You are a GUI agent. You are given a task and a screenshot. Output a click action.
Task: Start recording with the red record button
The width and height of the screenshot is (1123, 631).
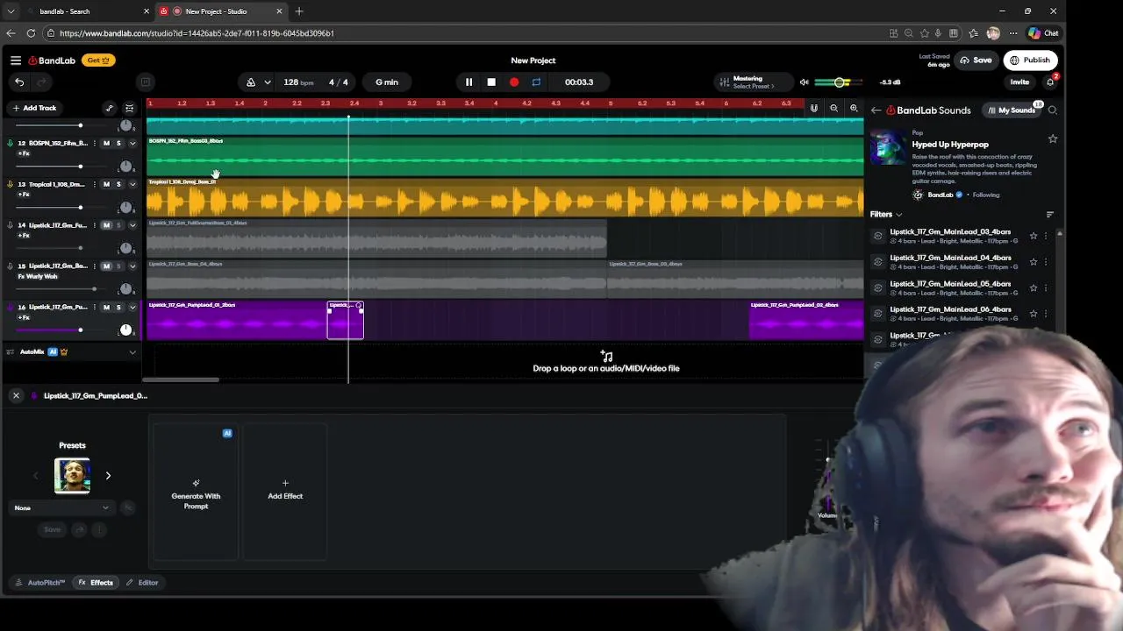[x=514, y=82]
